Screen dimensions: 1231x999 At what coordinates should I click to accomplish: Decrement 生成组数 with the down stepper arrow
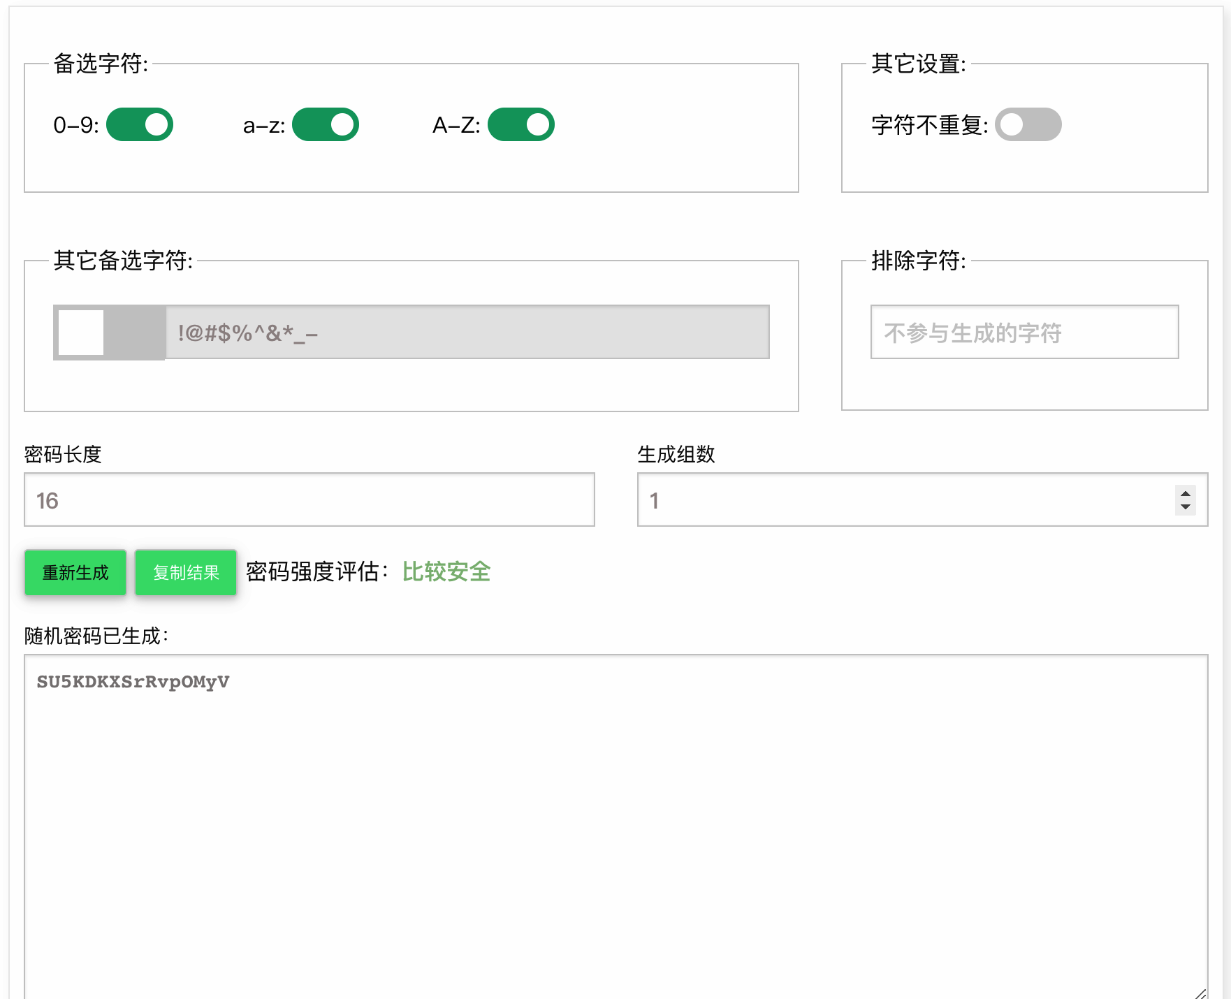click(1185, 506)
